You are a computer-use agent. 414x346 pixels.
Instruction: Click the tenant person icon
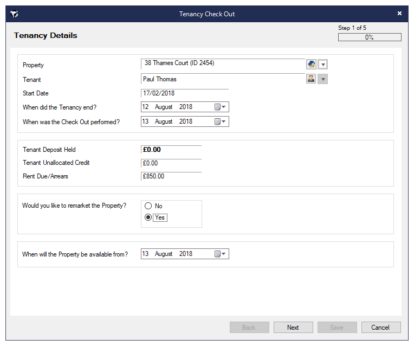[x=311, y=79]
